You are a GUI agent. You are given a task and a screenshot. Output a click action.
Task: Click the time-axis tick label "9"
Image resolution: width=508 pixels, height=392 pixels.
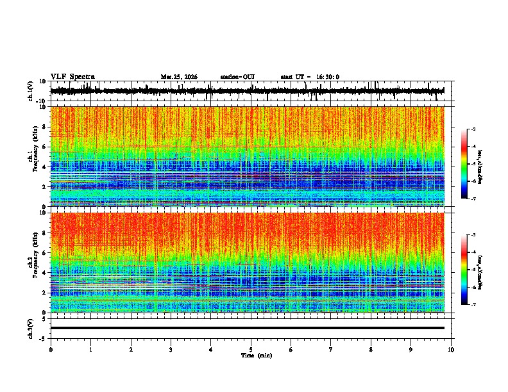coord(411,350)
